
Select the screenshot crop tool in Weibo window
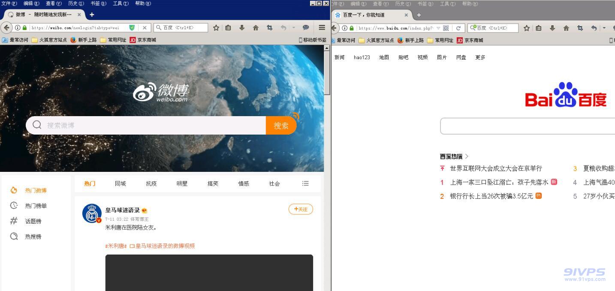point(269,28)
